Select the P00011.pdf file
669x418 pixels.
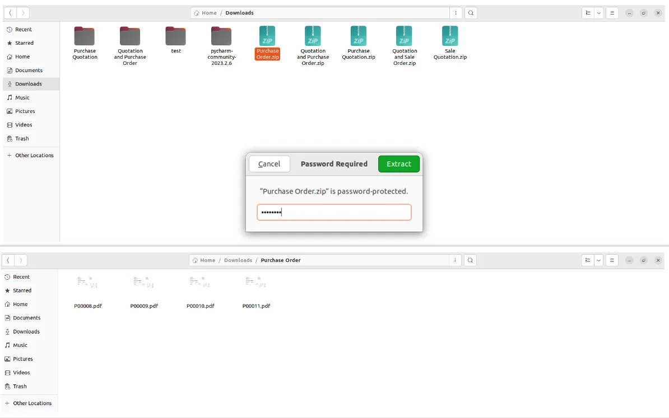pos(256,292)
